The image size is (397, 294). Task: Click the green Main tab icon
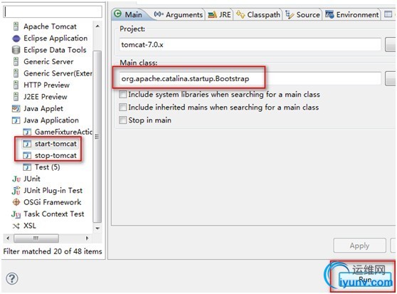pyautogui.click(x=117, y=14)
